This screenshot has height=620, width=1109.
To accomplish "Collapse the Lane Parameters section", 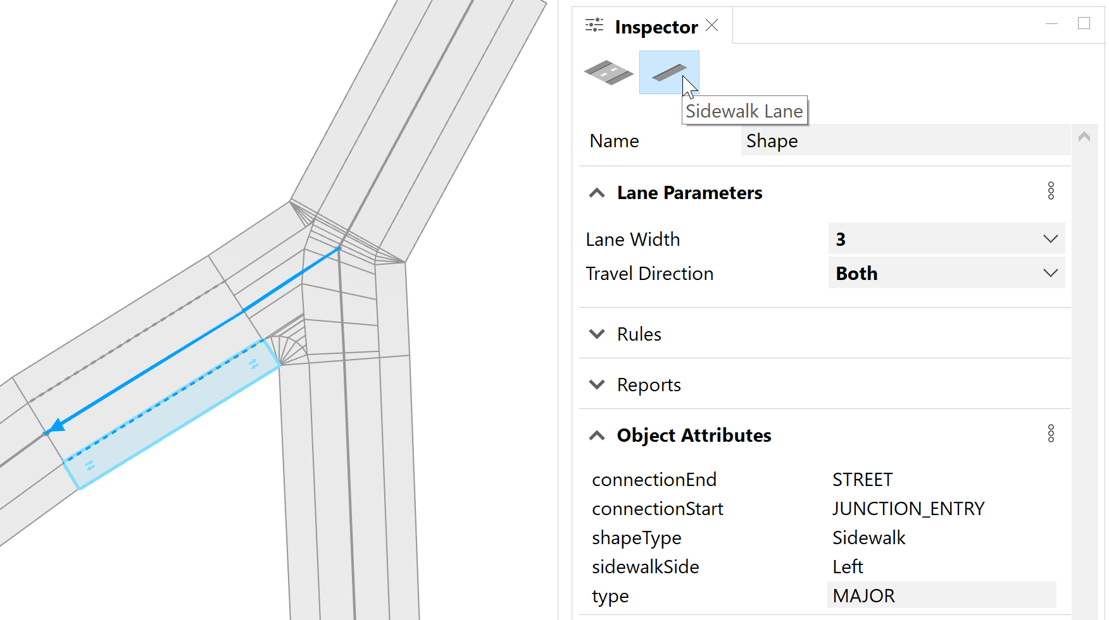I will click(597, 193).
